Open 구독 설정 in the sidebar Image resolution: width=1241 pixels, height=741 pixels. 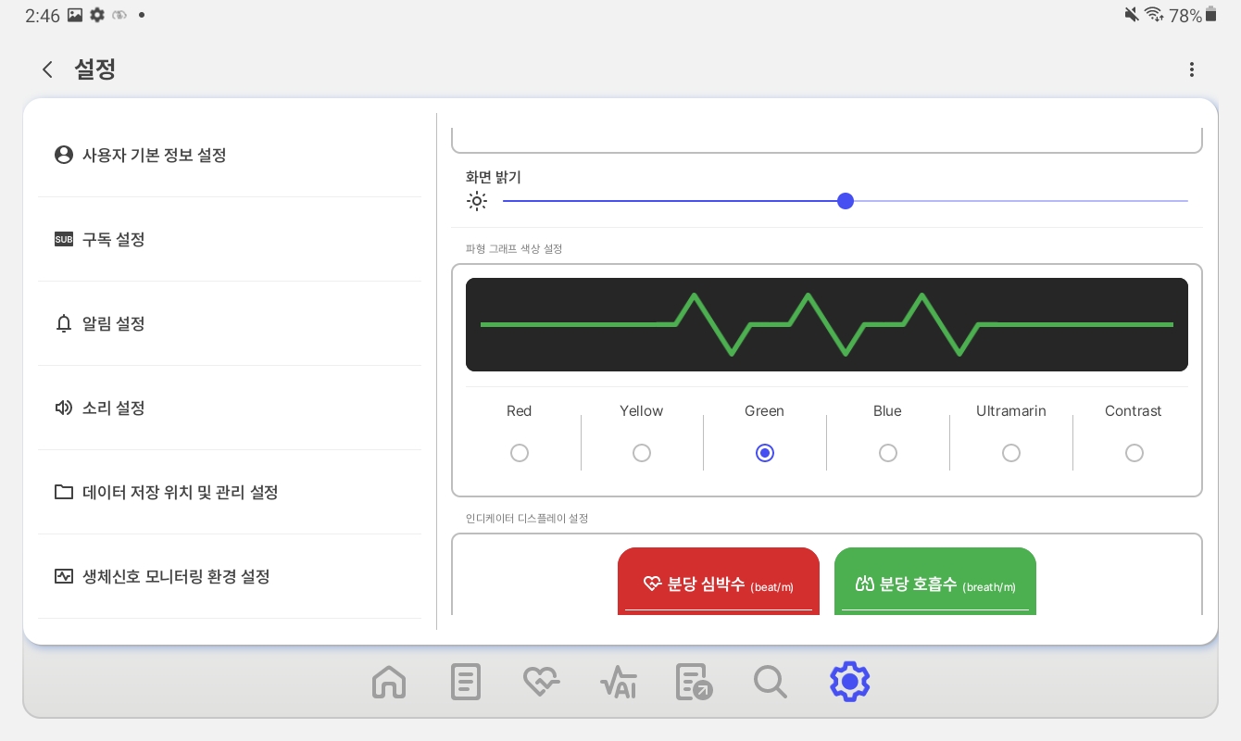(x=230, y=239)
